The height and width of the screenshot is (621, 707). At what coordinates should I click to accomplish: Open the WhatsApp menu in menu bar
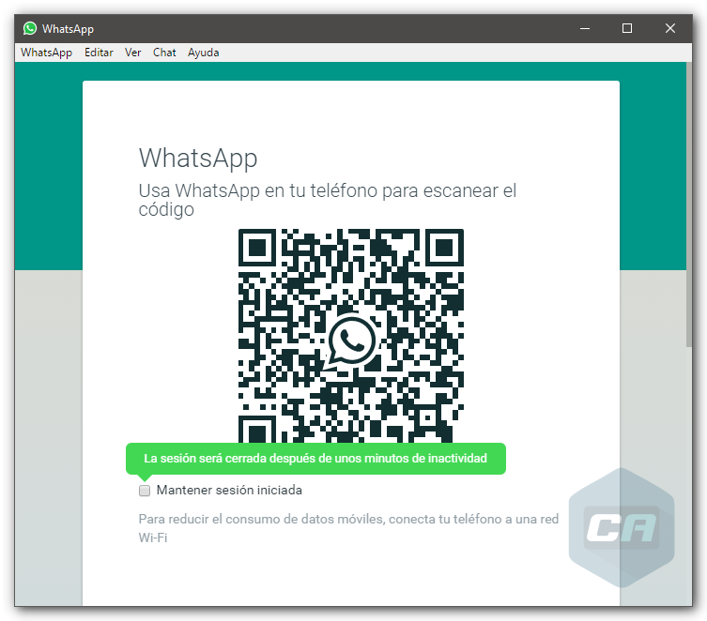click(46, 53)
